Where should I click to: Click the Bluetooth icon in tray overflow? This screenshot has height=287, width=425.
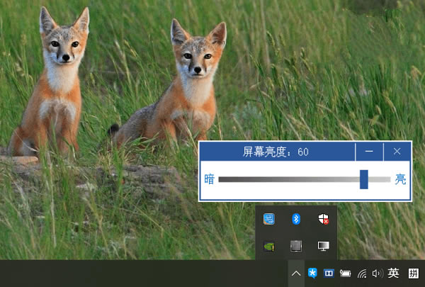[x=297, y=220]
